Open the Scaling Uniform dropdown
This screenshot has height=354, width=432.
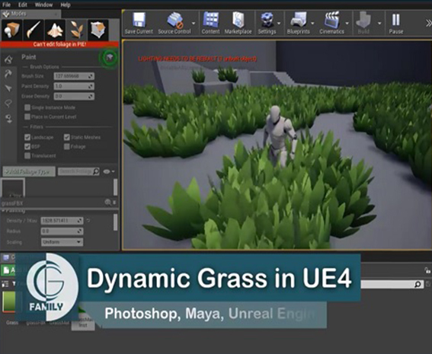(x=62, y=242)
